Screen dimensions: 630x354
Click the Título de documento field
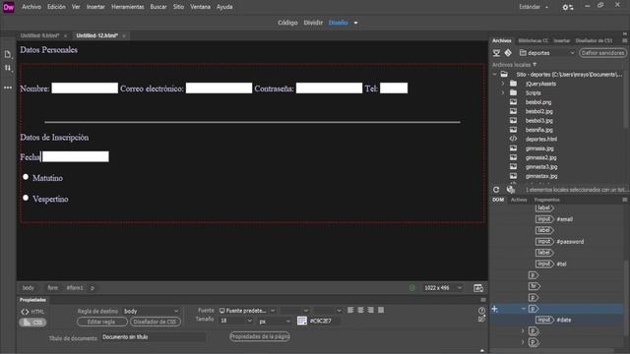coord(153,337)
